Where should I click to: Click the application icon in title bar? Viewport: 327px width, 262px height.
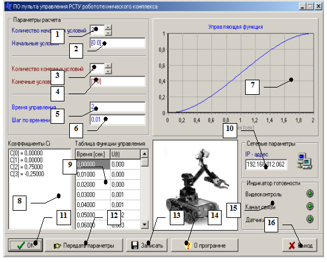8,6
